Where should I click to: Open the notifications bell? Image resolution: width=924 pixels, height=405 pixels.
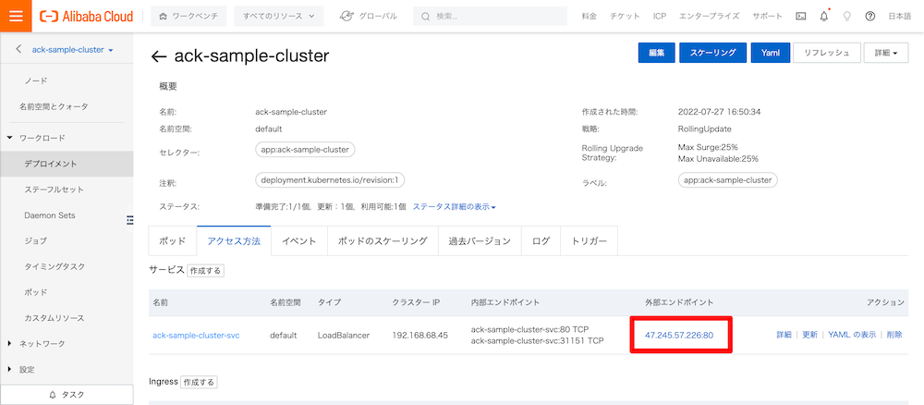[824, 17]
